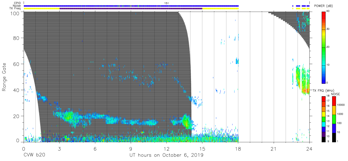Click the "Range Gate" y-axis title
348x161 pixels.
(x=4, y=77)
